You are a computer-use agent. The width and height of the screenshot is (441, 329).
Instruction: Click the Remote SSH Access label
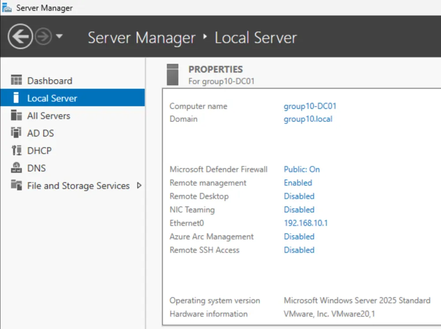tap(205, 250)
